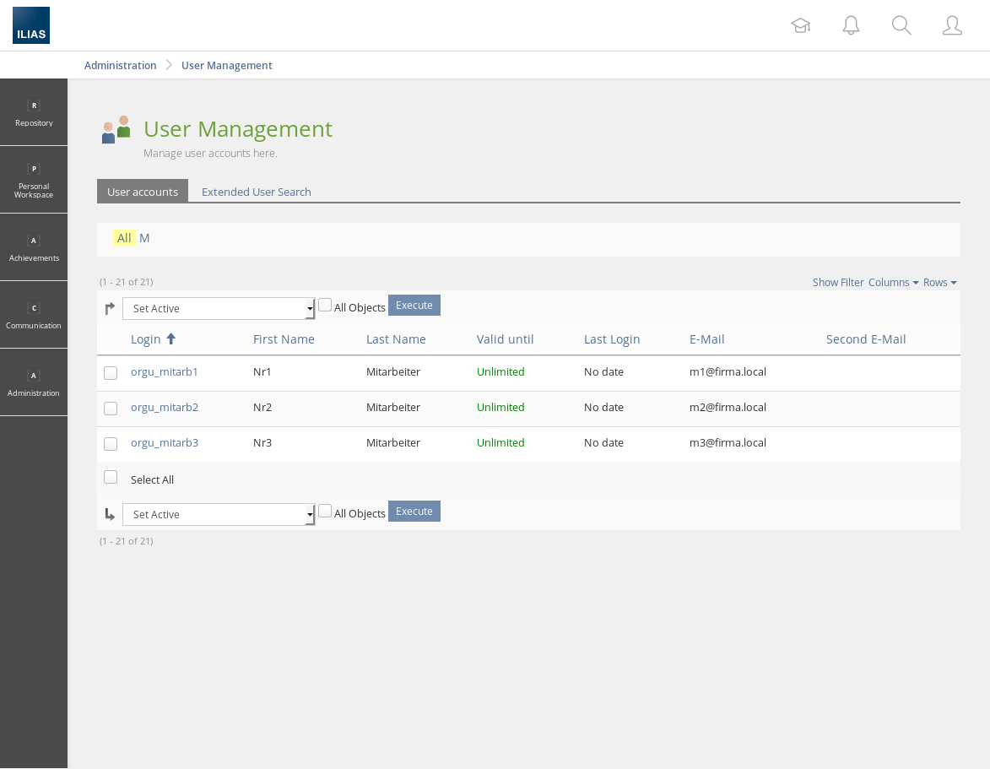This screenshot has width=990, height=769.
Task: Open Personal Workspace in the sidebar
Action: coord(34,180)
